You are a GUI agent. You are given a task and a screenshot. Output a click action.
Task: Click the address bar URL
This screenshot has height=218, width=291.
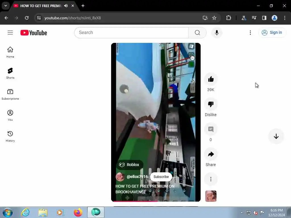click(x=72, y=18)
